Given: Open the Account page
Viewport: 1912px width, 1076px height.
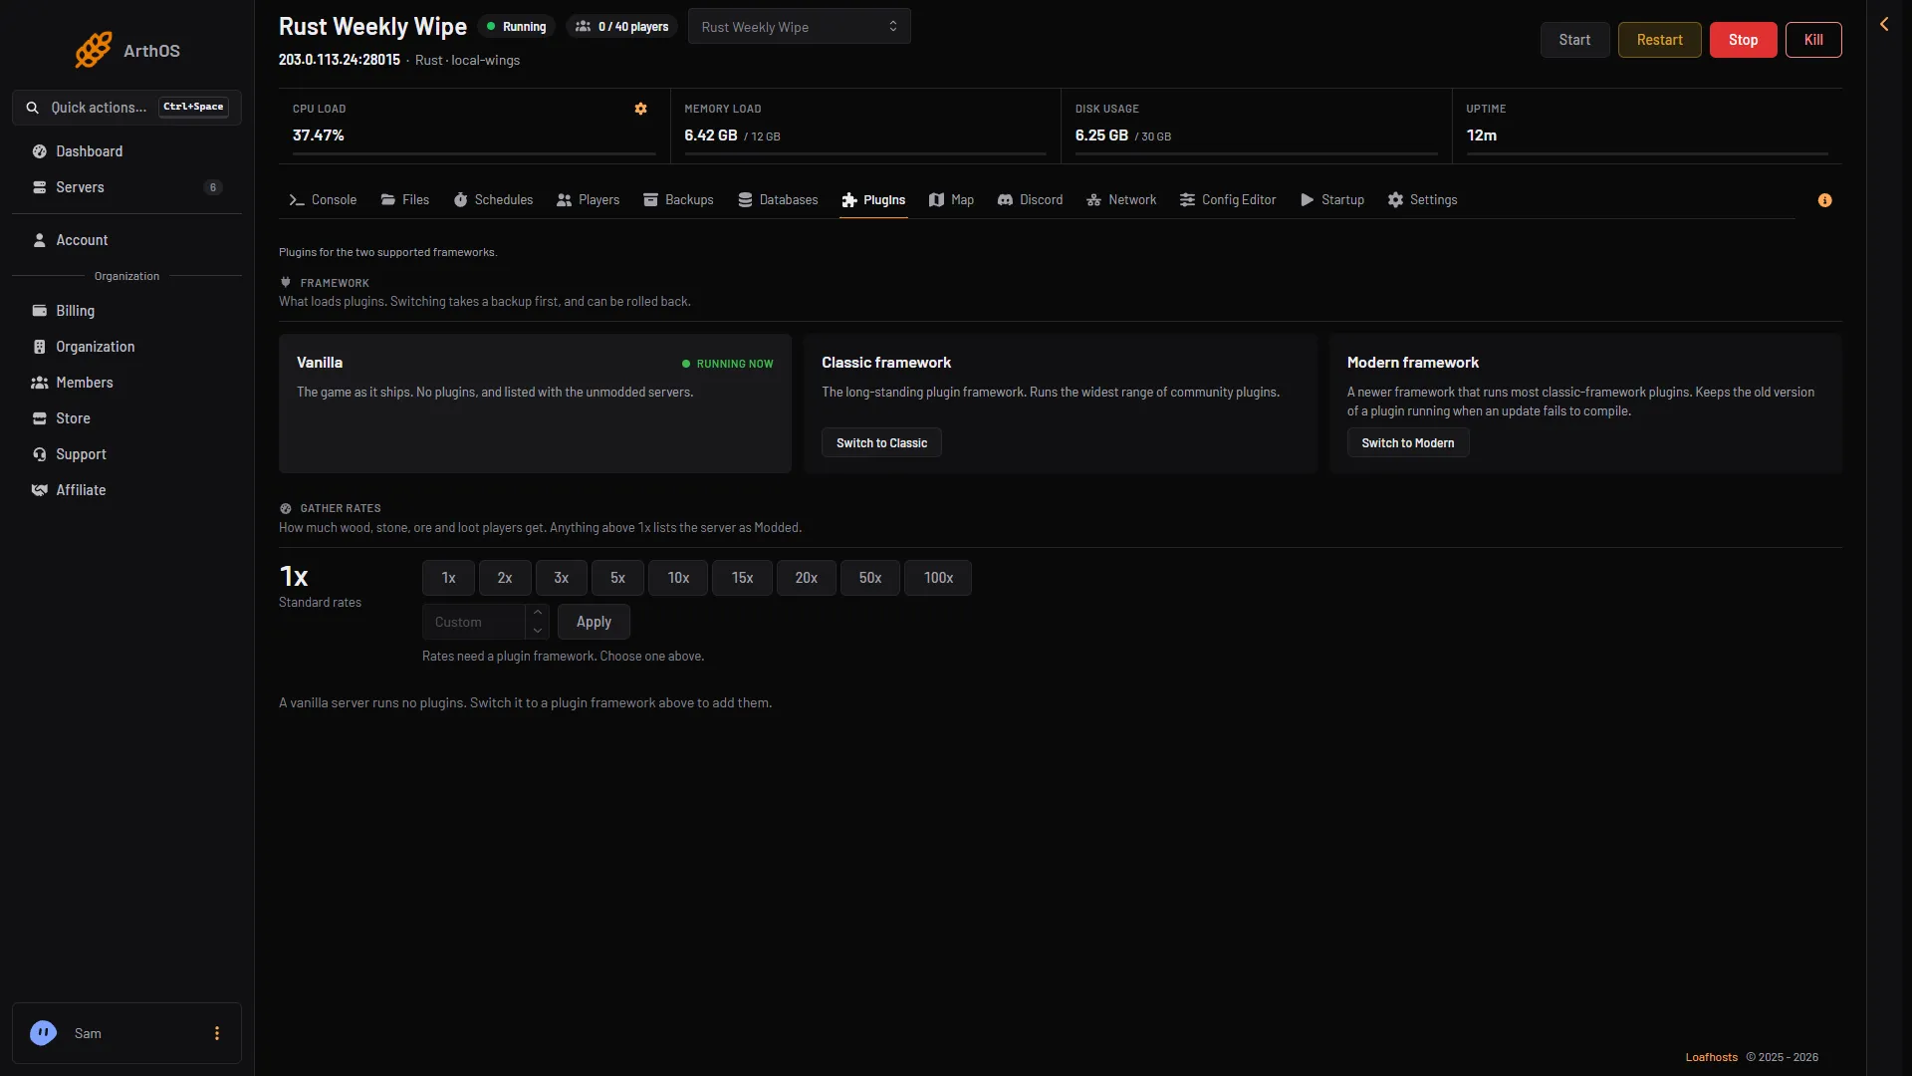Looking at the screenshot, I should pos(126,240).
